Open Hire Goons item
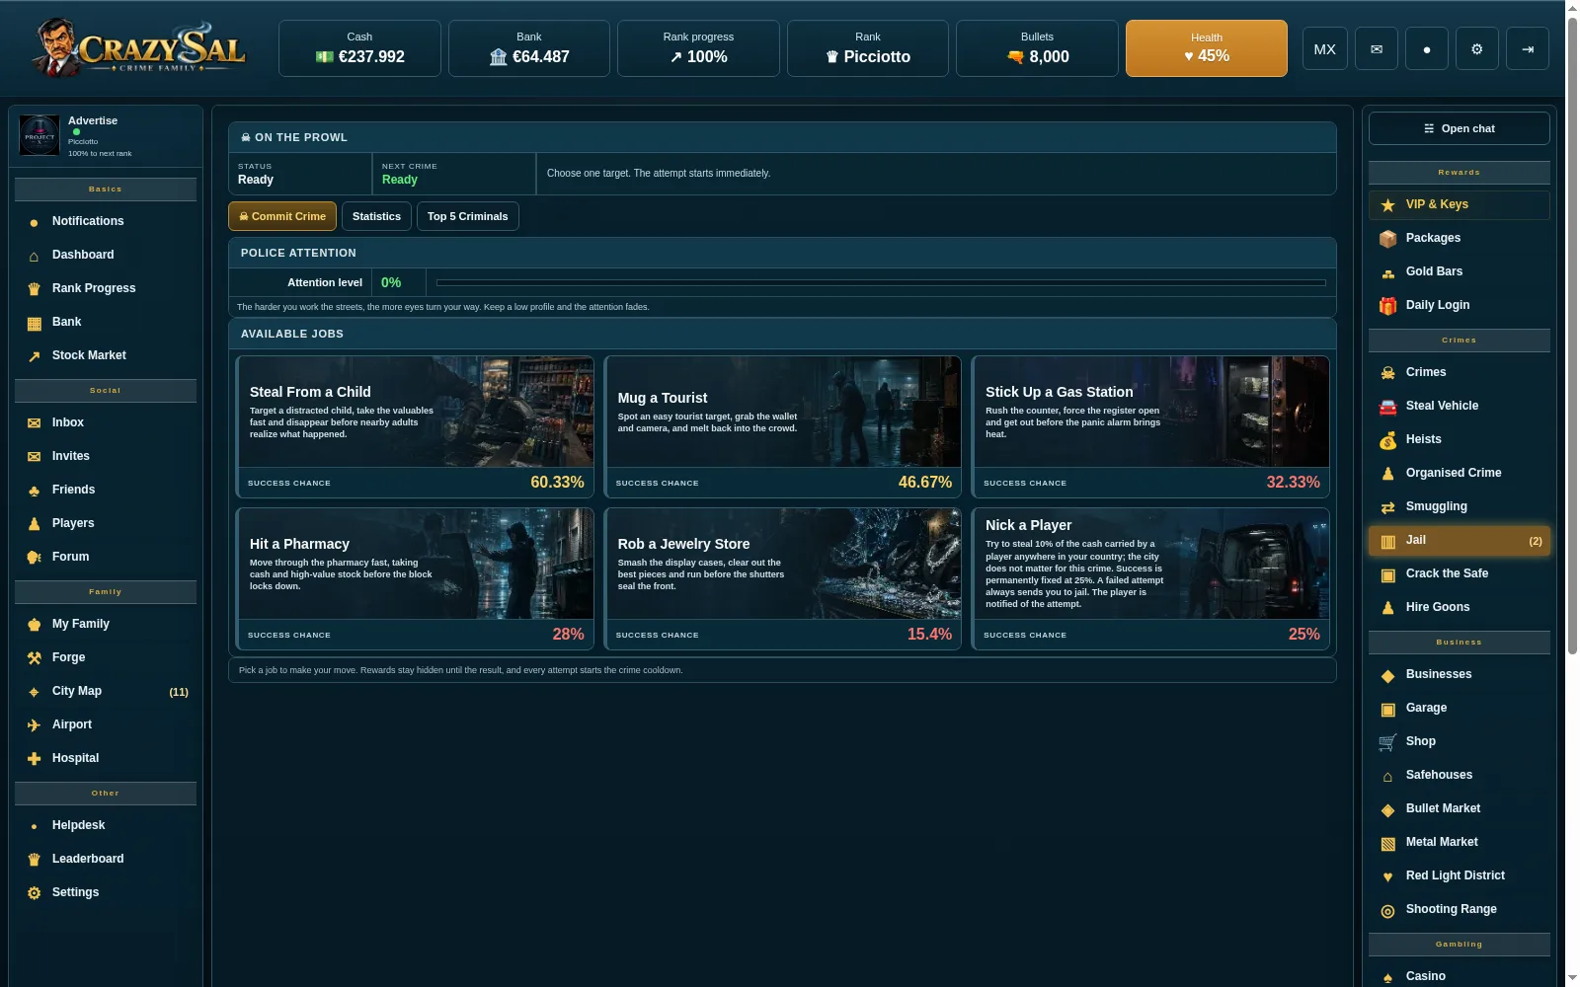 pos(1459,607)
